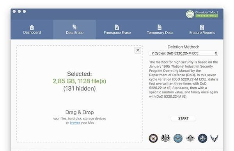Click the 'Drag & Drop' heading

pos(80,112)
